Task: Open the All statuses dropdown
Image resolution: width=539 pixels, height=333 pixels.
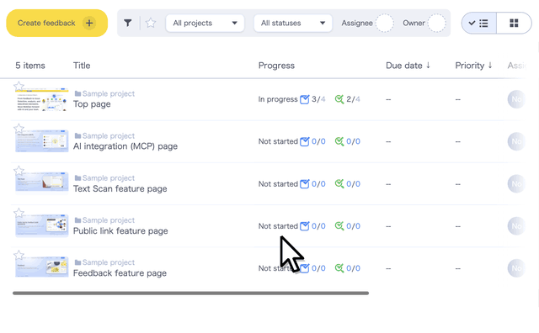Action: click(293, 23)
